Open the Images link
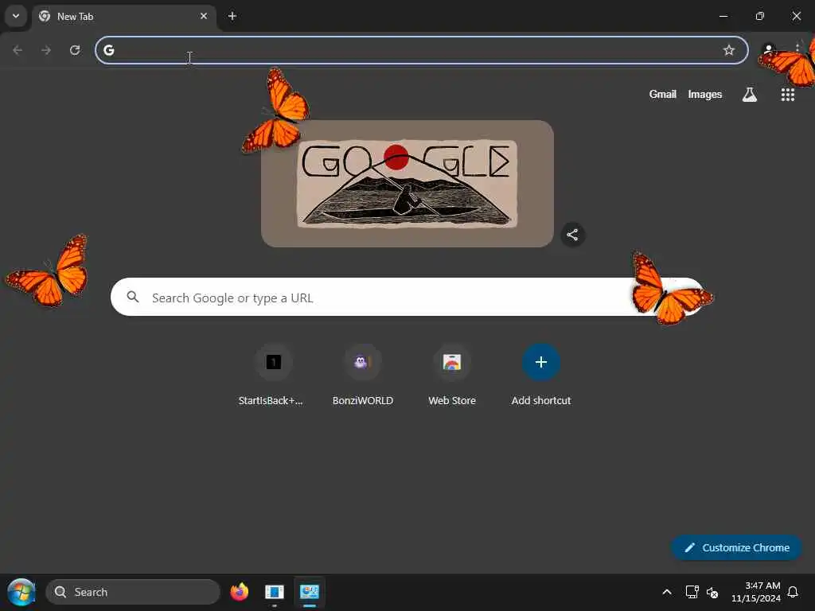Image resolution: width=815 pixels, height=611 pixels. [x=705, y=94]
